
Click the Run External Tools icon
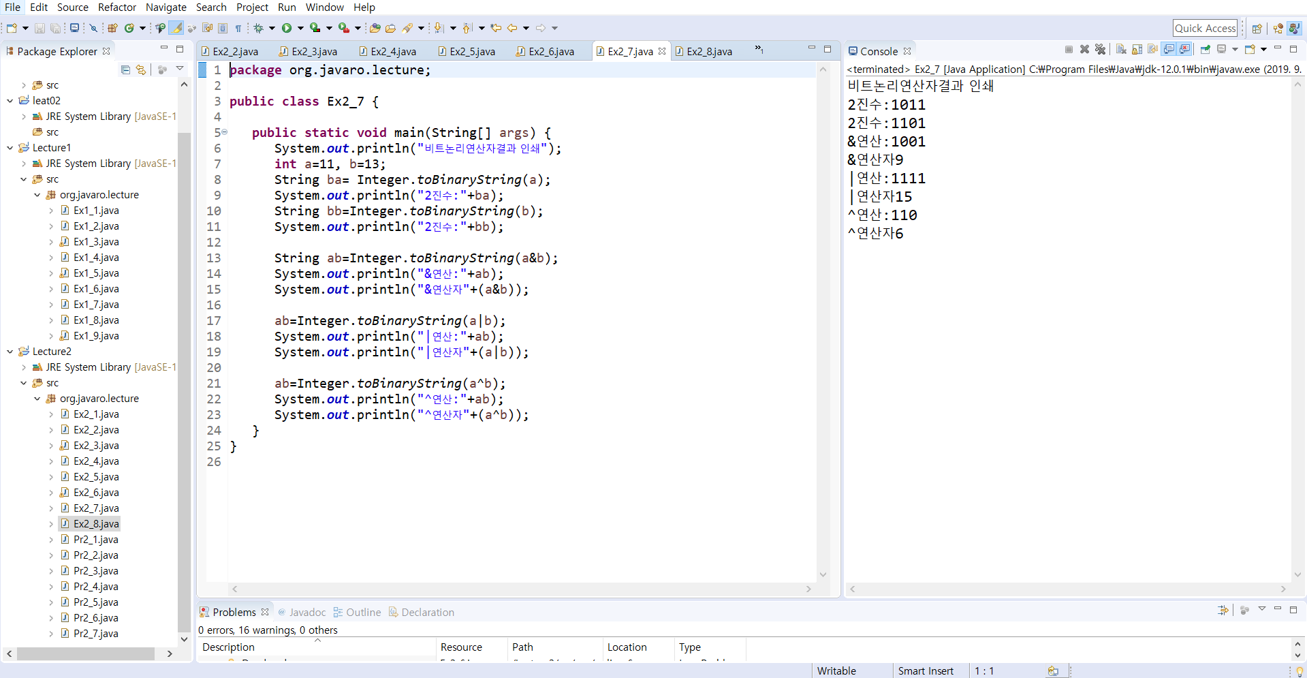[344, 28]
